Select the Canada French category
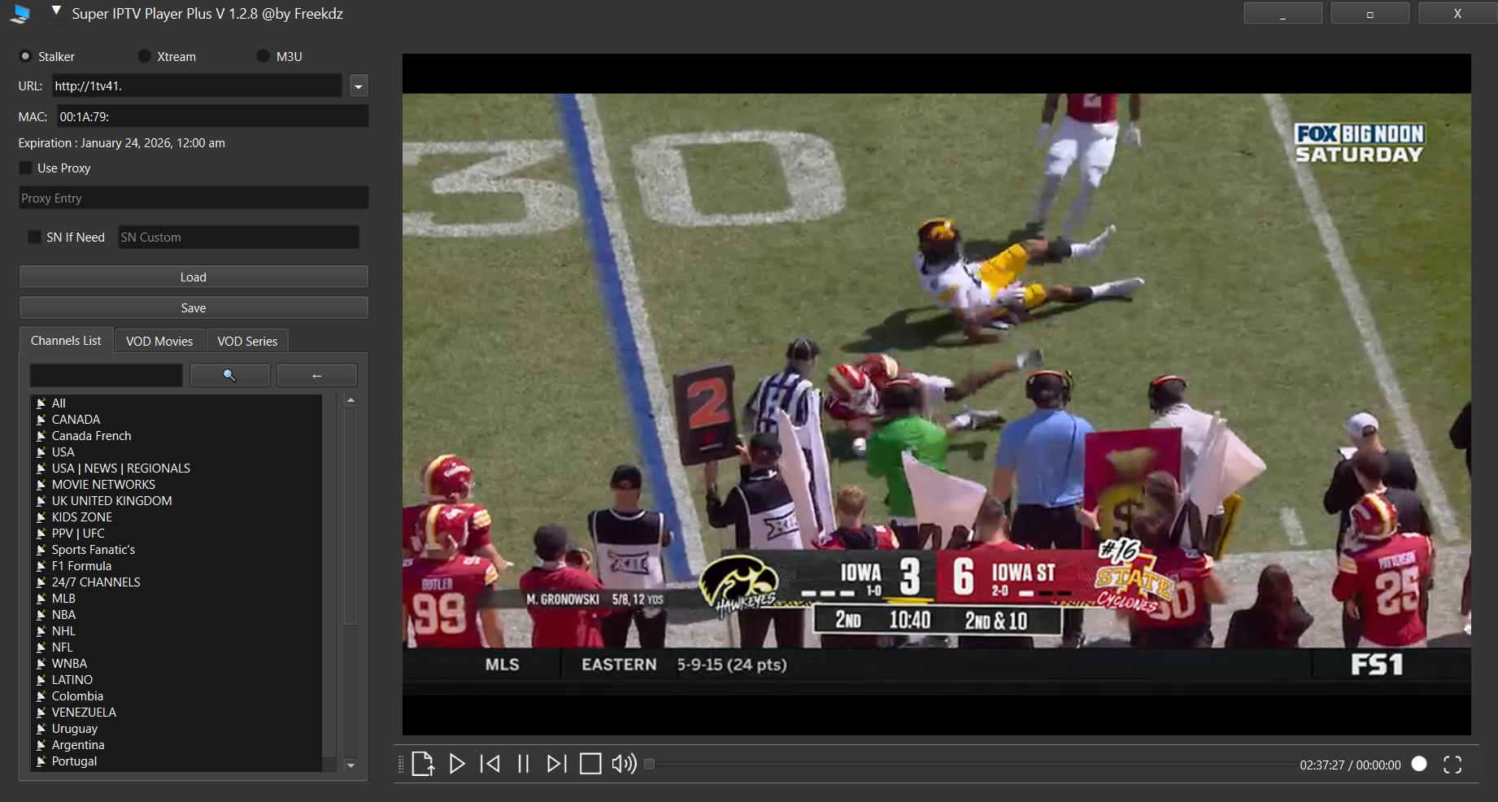This screenshot has height=802, width=1498. 176,435
